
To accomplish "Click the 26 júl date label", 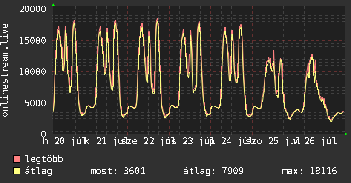I will click(x=321, y=141).
